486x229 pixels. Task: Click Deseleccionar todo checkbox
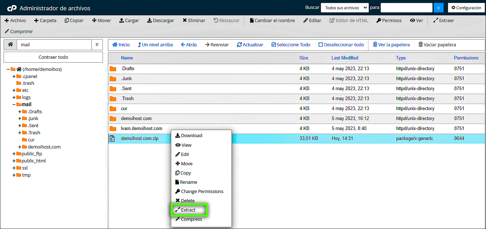point(320,45)
